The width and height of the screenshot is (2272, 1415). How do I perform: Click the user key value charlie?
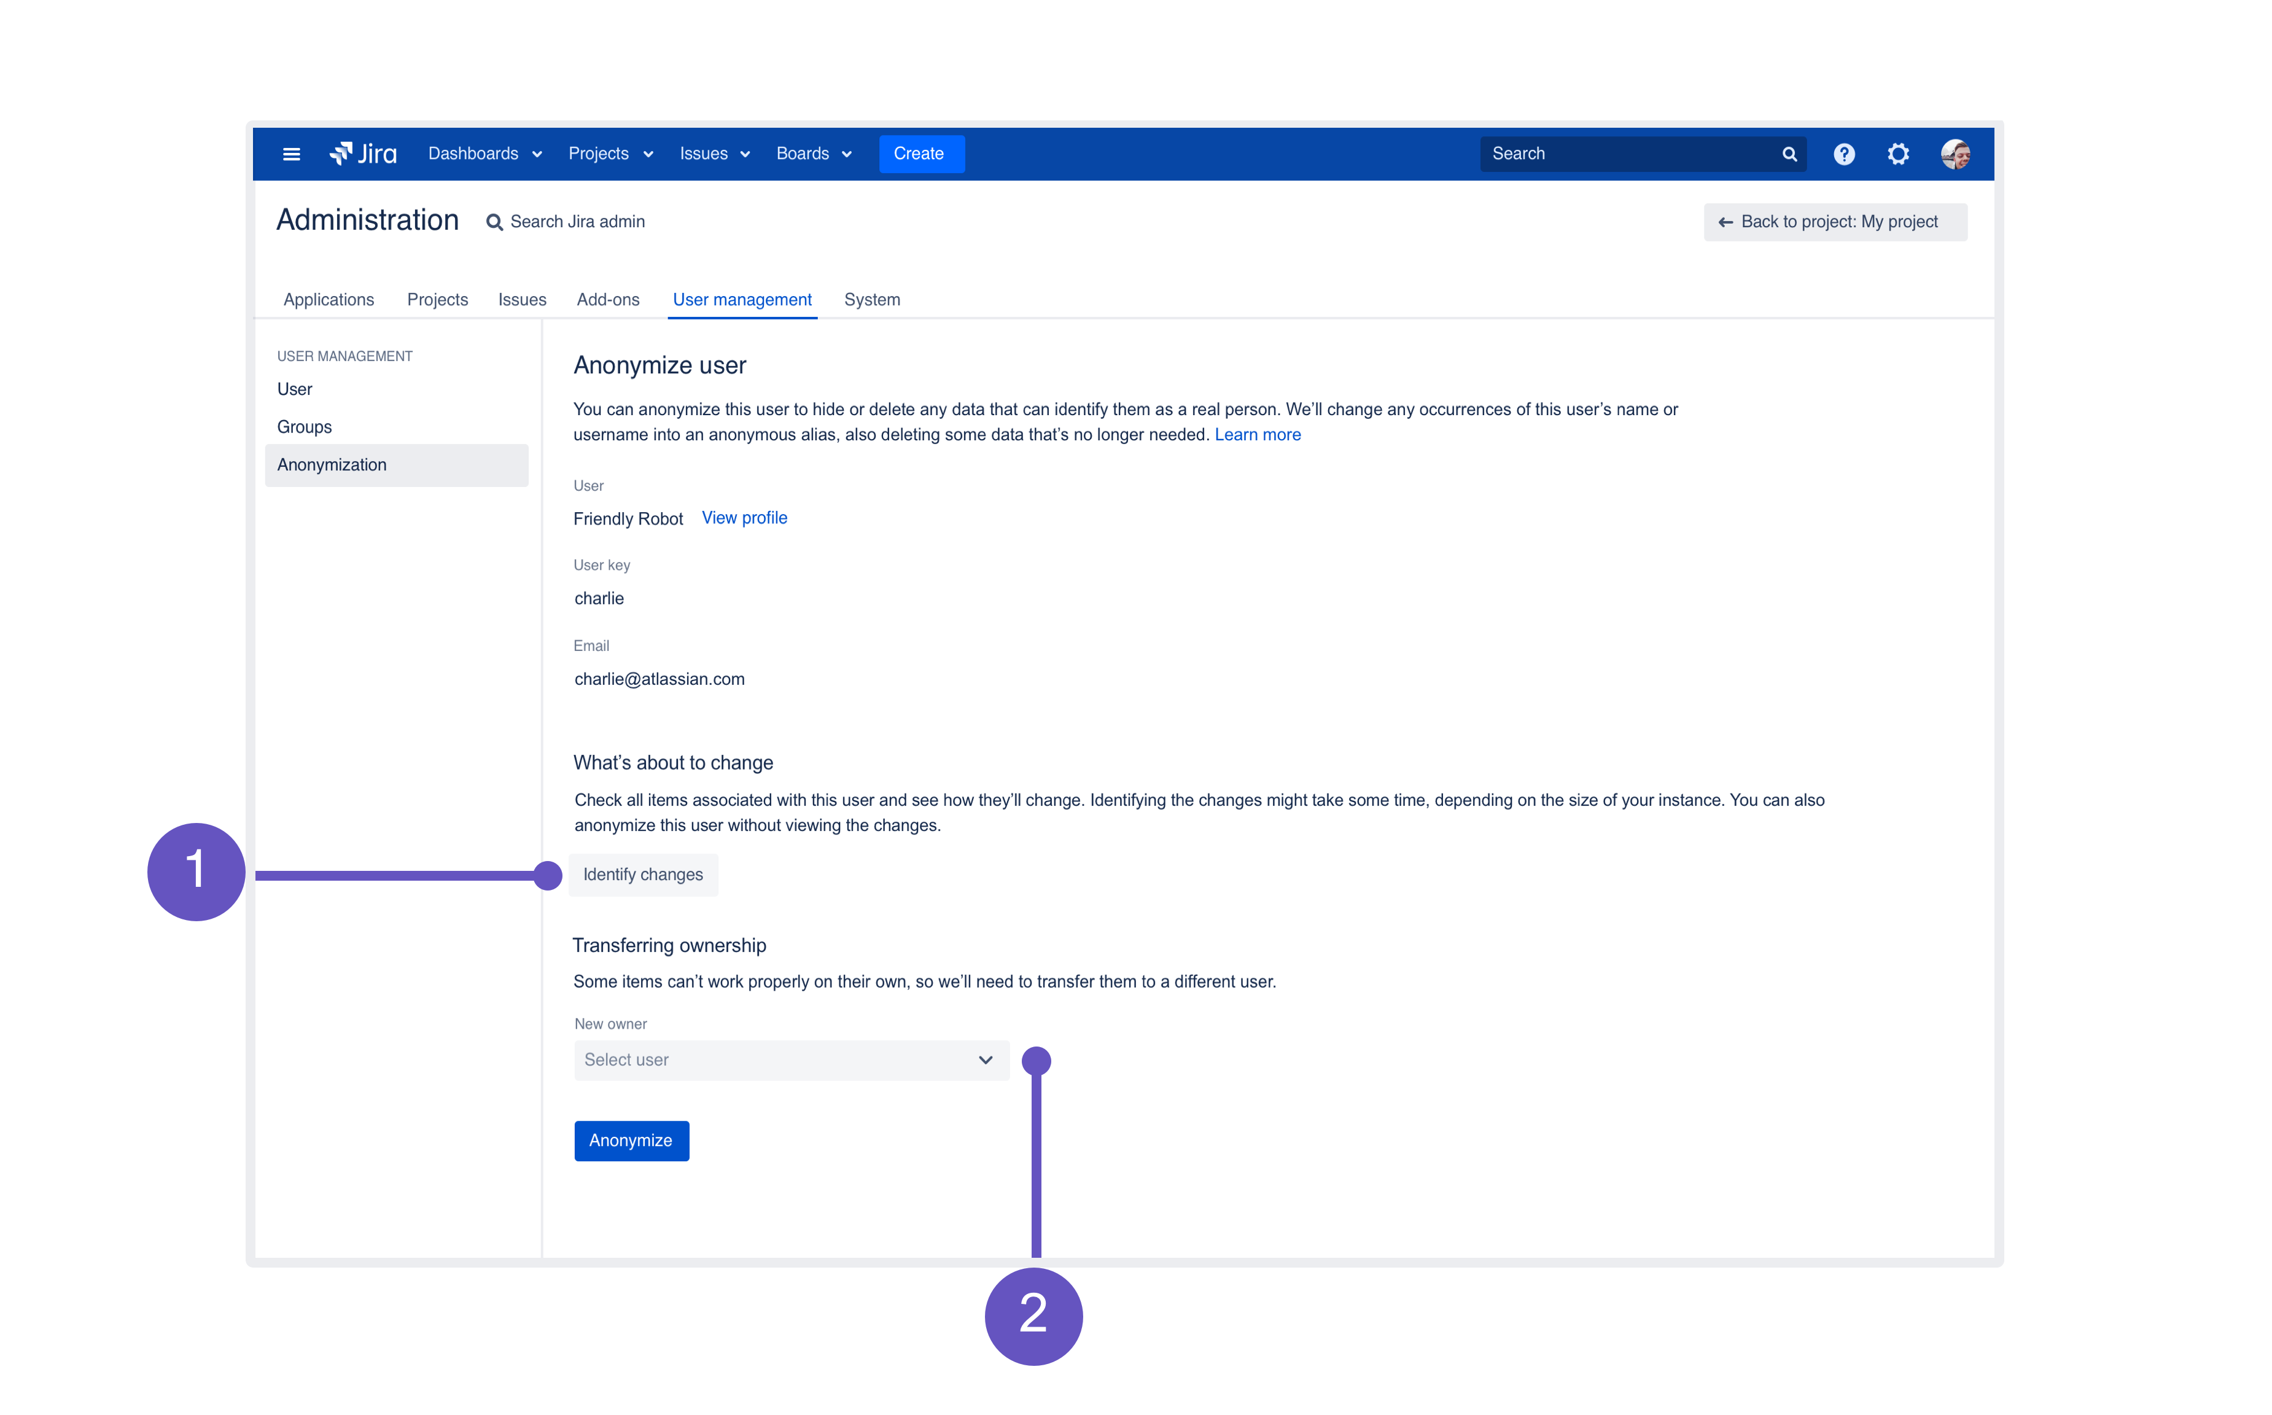point(599,599)
